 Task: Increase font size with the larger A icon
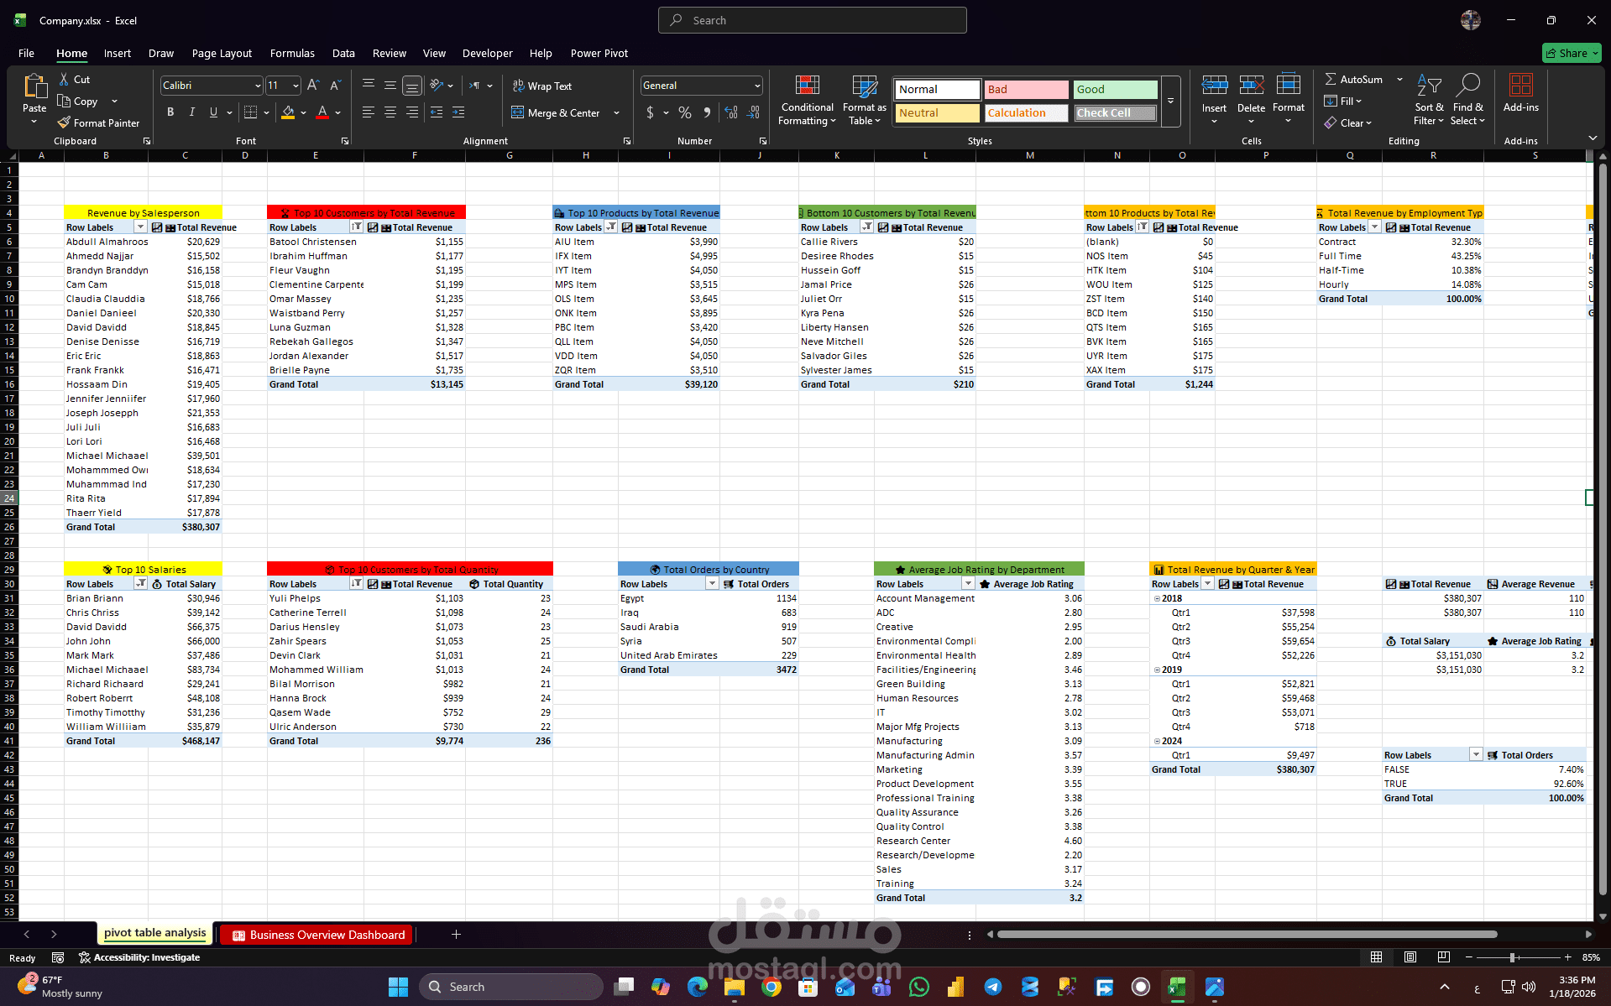[x=313, y=86]
